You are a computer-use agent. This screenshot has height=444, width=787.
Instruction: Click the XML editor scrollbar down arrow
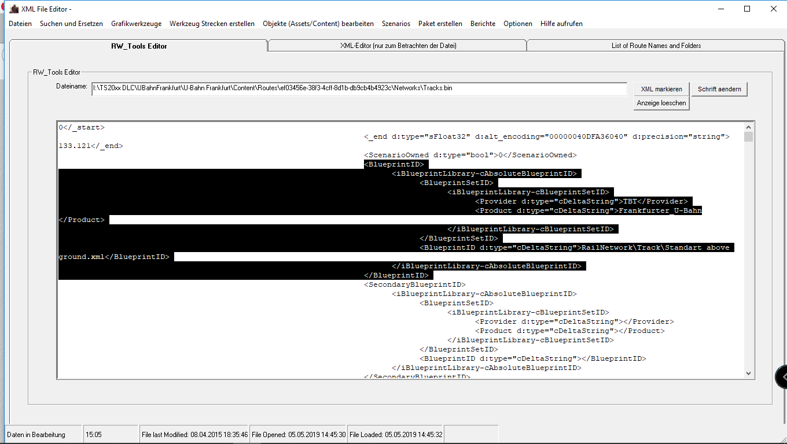tap(748, 373)
